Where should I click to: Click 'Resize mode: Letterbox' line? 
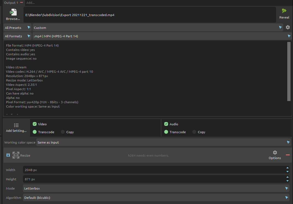(25, 80)
